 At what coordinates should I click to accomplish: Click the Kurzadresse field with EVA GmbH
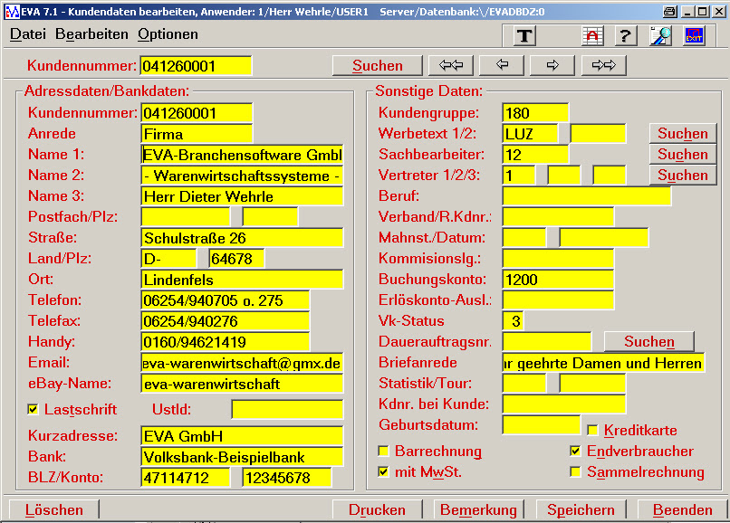242,436
